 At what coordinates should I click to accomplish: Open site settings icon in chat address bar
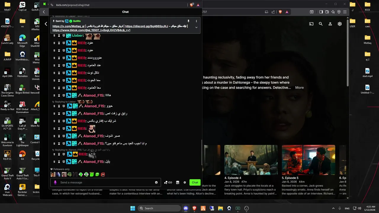coord(52,5)
